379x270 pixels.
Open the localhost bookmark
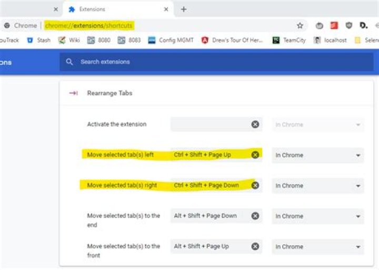330,40
